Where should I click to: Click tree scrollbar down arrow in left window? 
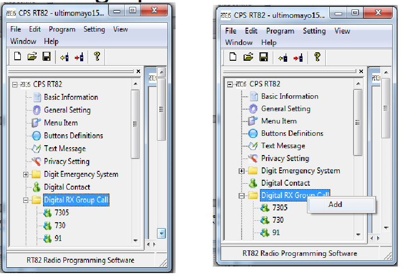[135, 240]
